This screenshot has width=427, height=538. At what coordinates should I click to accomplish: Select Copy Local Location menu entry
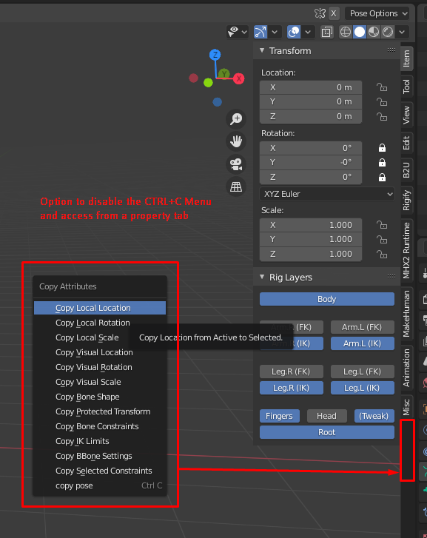[100, 308]
